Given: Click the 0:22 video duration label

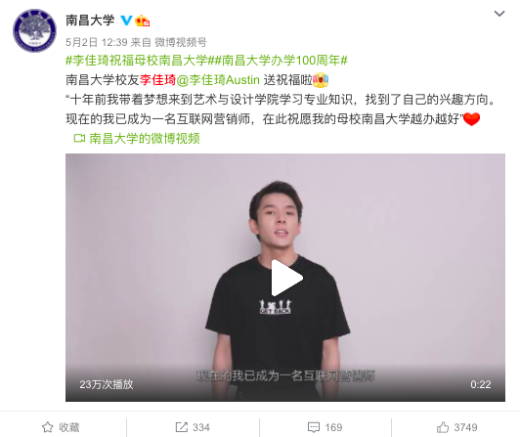Looking at the screenshot, I should click(481, 384).
